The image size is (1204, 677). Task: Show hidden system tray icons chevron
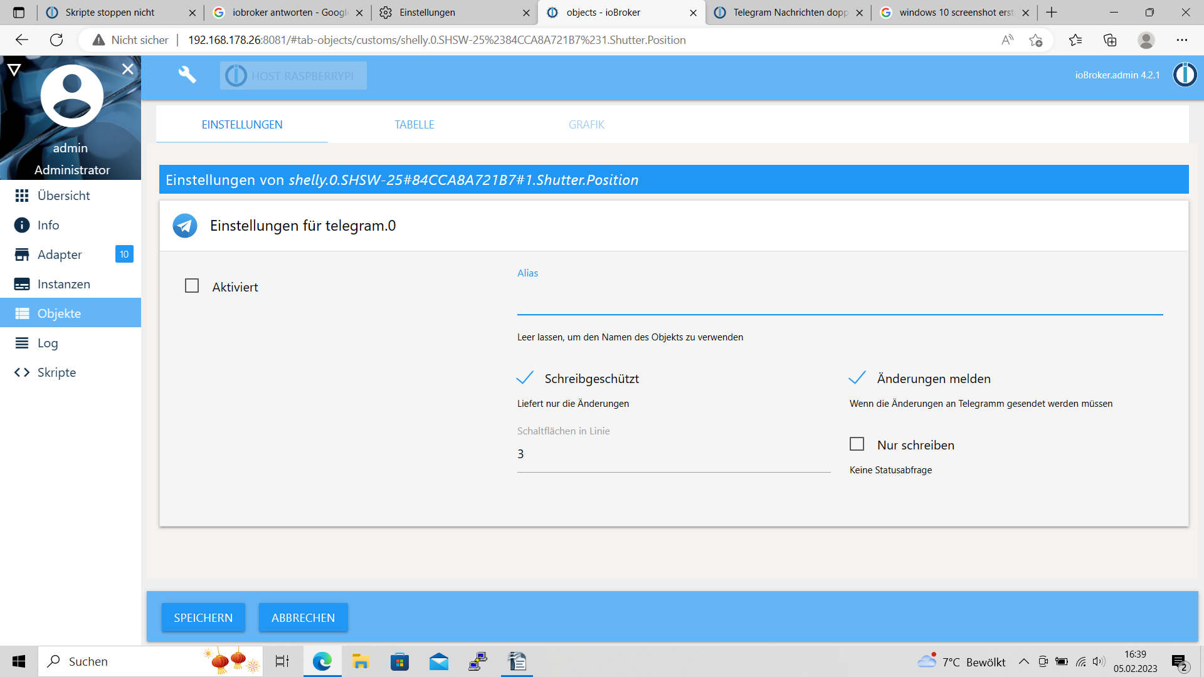1023,662
